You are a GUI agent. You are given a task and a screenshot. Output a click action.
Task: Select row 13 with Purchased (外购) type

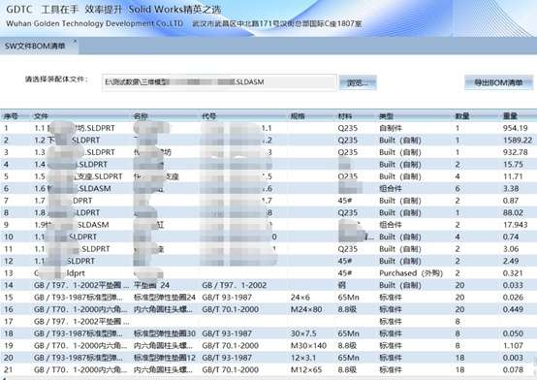tap(268, 273)
